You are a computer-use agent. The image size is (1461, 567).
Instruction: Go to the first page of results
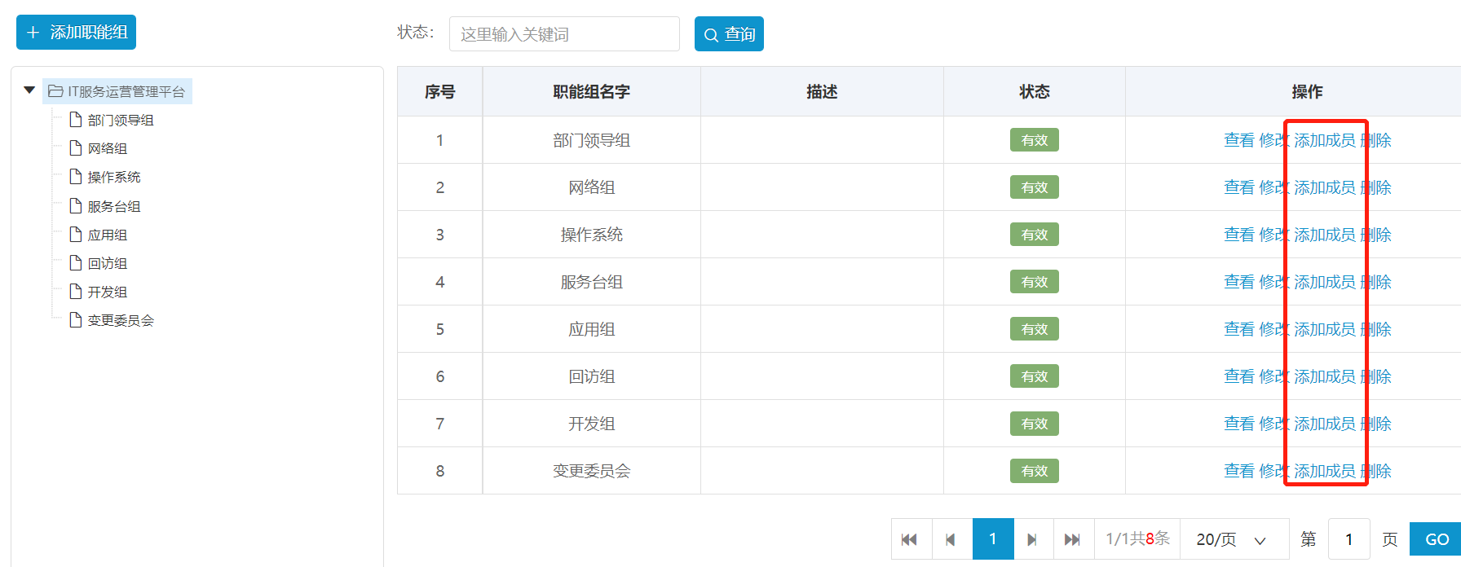[x=910, y=539]
